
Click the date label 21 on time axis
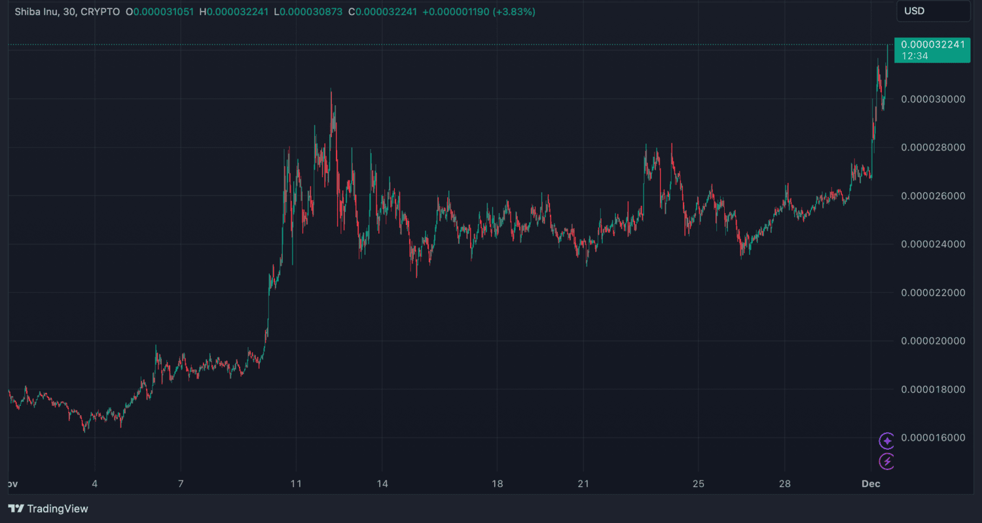(583, 484)
